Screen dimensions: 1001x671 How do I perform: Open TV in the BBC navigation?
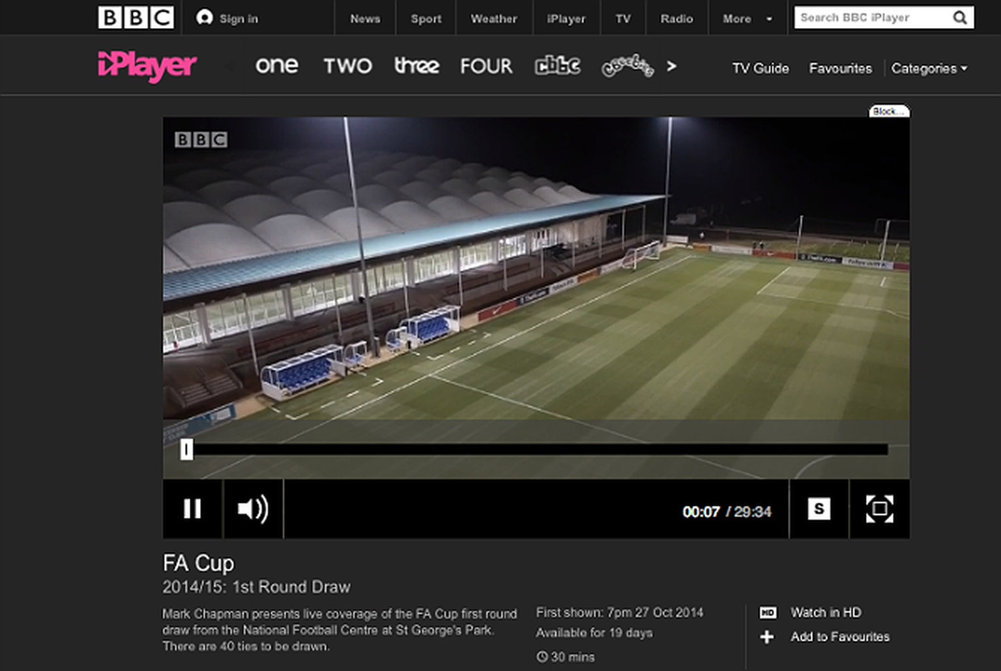(623, 19)
